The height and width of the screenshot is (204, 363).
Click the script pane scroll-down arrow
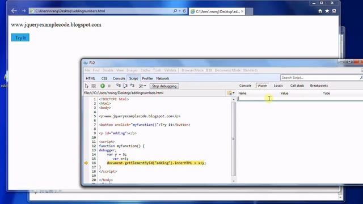233,181
